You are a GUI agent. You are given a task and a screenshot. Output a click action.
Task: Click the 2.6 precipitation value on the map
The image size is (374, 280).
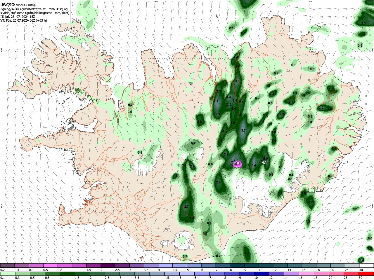[229, 105]
